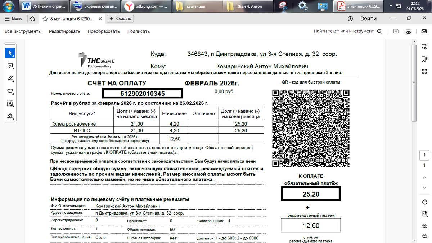Click recipient name Комаринский Антон Михайлович at top
Viewport: 432px width, 243px height.
click(x=262, y=67)
